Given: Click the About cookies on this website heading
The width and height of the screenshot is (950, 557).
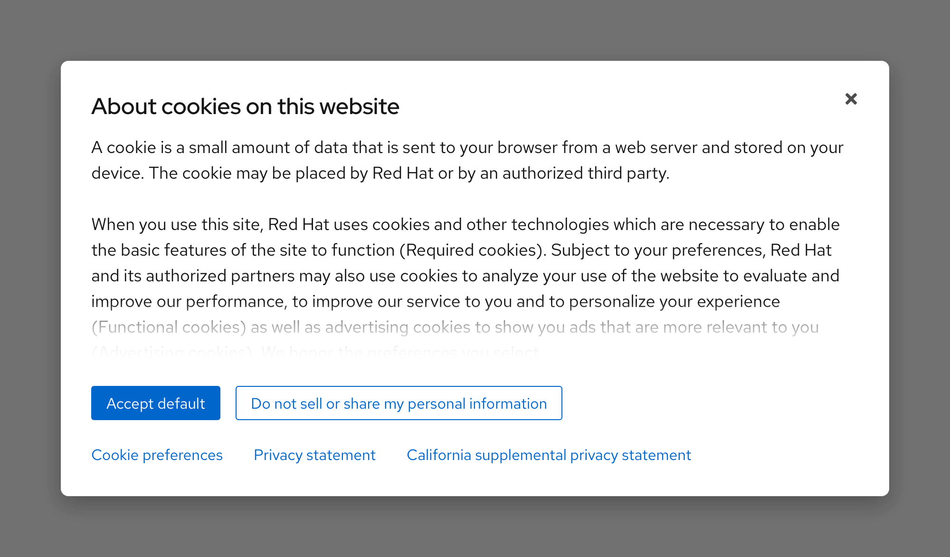Looking at the screenshot, I should (245, 106).
